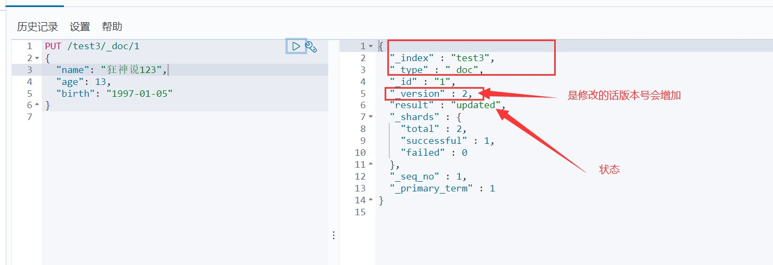This screenshot has width=773, height=265.
Task: Click the vertical dots panel resize handle
Action: click(x=334, y=235)
